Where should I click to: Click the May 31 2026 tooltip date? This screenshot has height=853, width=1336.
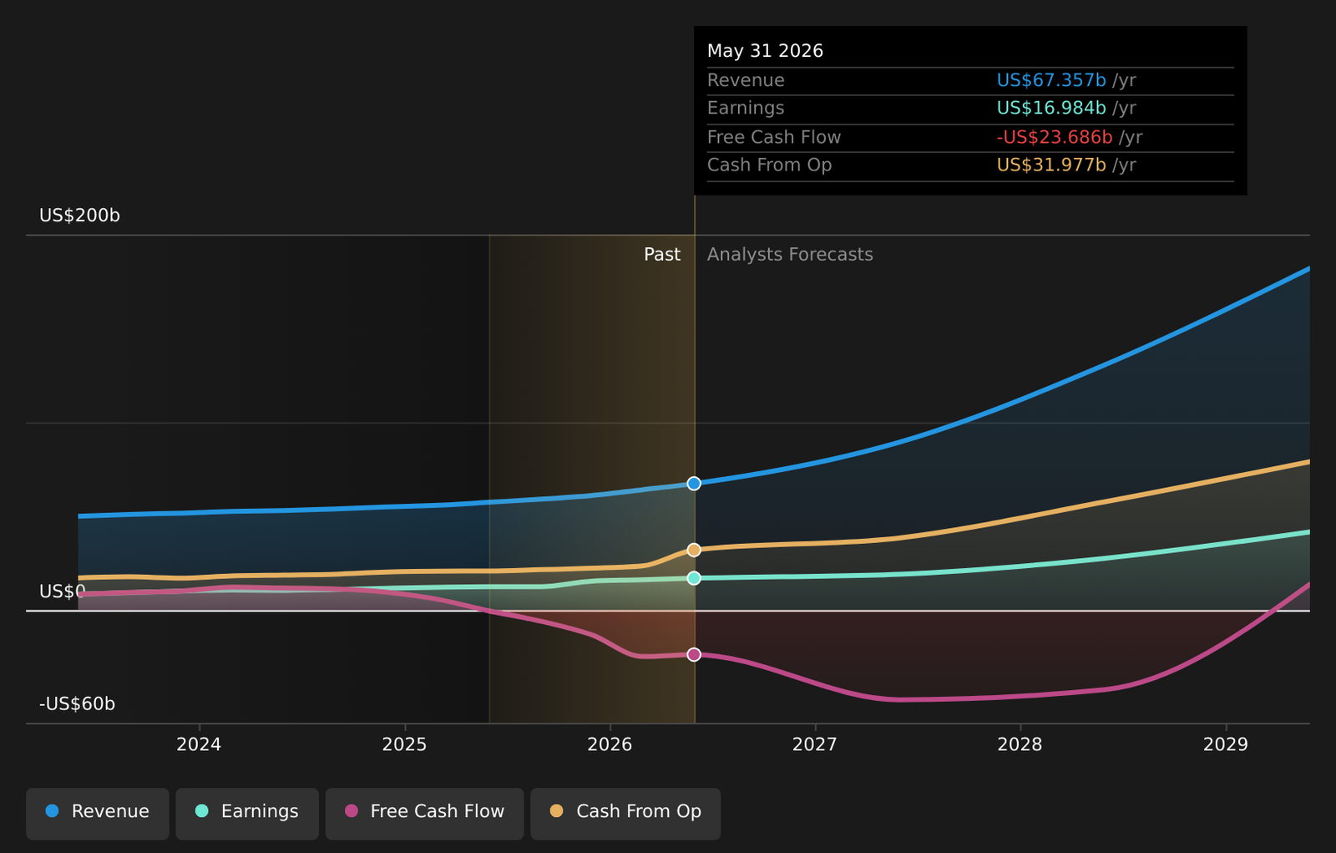click(765, 51)
